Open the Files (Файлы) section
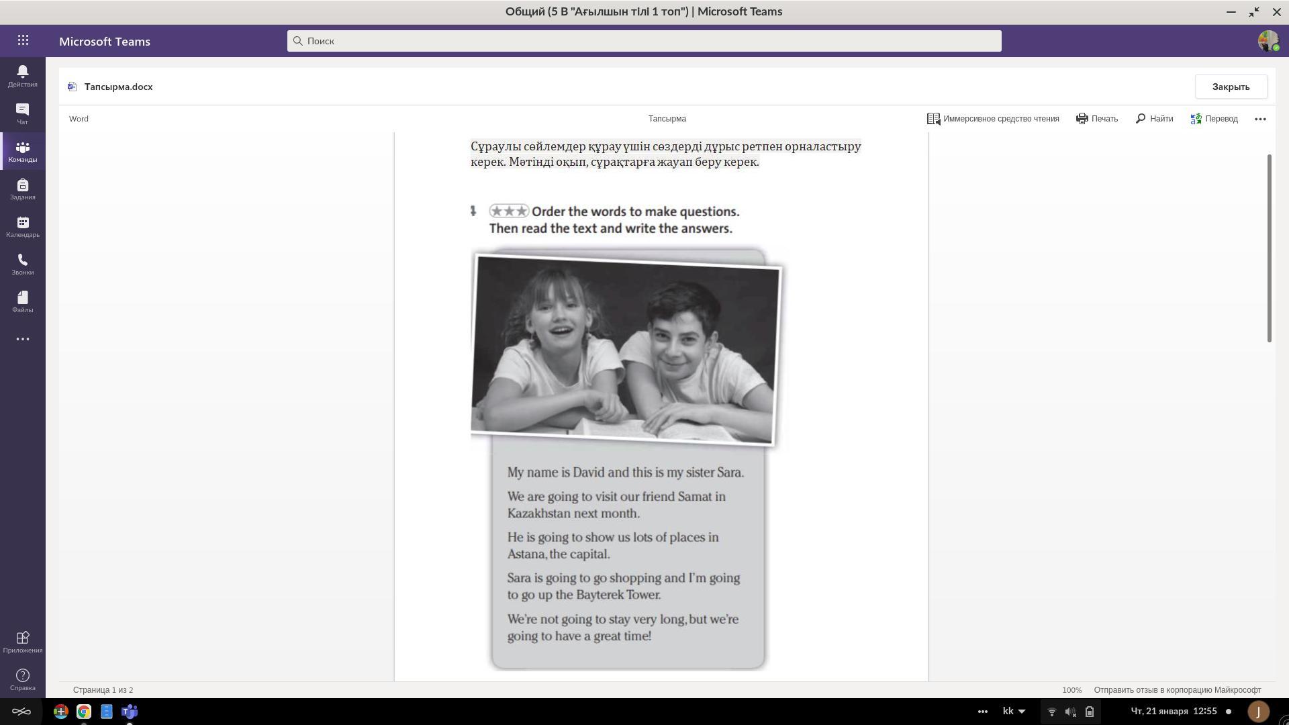The image size is (1289, 725). [22, 301]
